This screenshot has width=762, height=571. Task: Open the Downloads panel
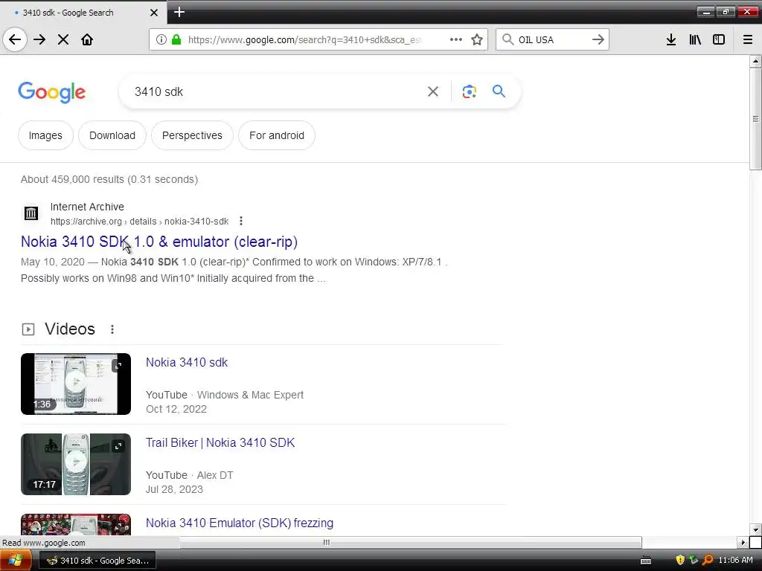(671, 39)
